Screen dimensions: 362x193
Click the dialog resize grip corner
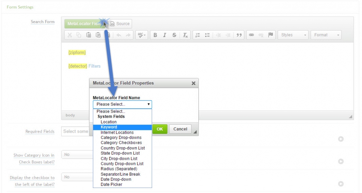tap(195, 132)
